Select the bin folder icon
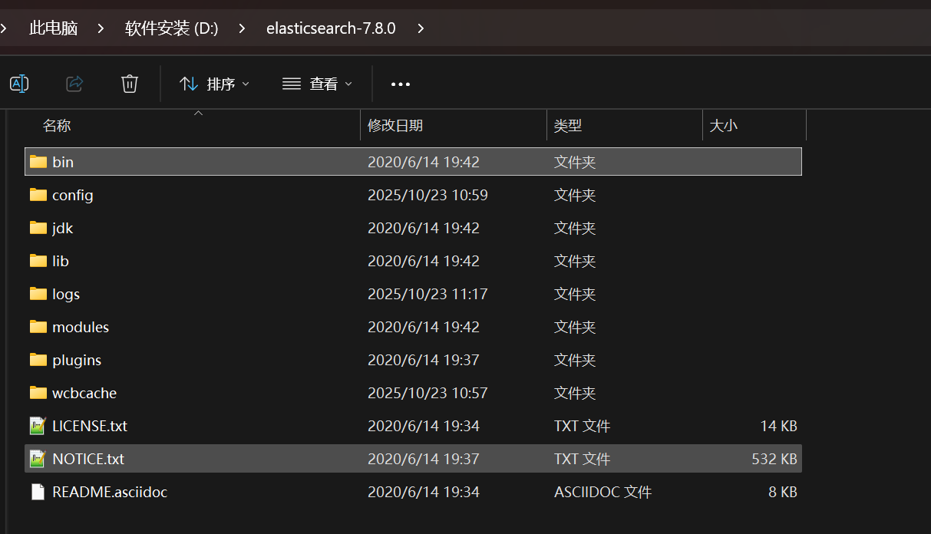 click(38, 162)
